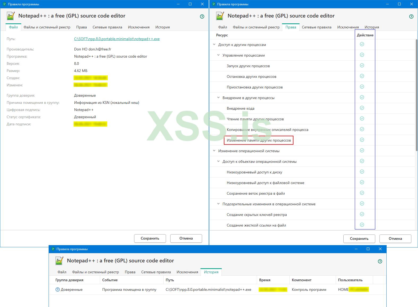Open the notepad++.exe path link
This screenshot has height=307, width=418.
tap(117, 39)
